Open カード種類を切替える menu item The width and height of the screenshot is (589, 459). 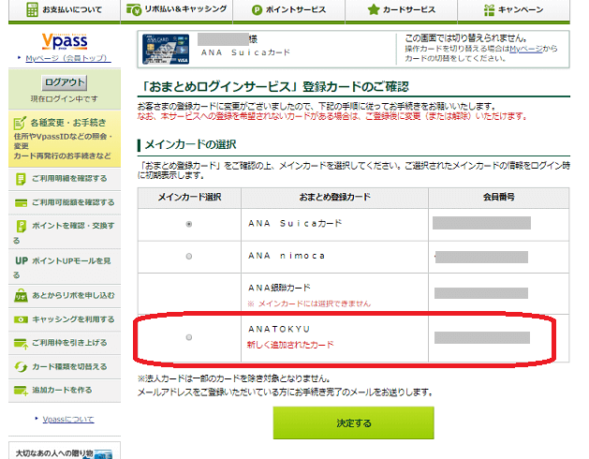click(x=65, y=367)
